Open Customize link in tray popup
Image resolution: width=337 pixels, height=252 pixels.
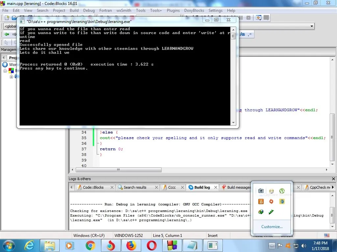point(272,227)
